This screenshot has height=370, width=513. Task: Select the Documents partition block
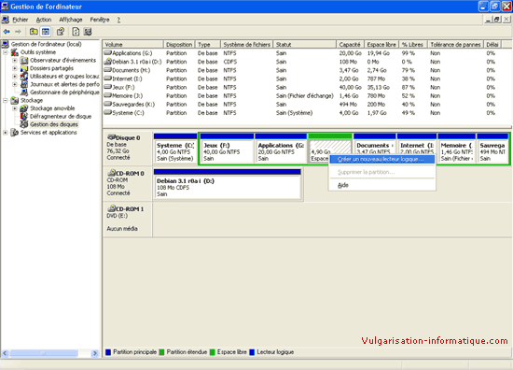(x=375, y=144)
